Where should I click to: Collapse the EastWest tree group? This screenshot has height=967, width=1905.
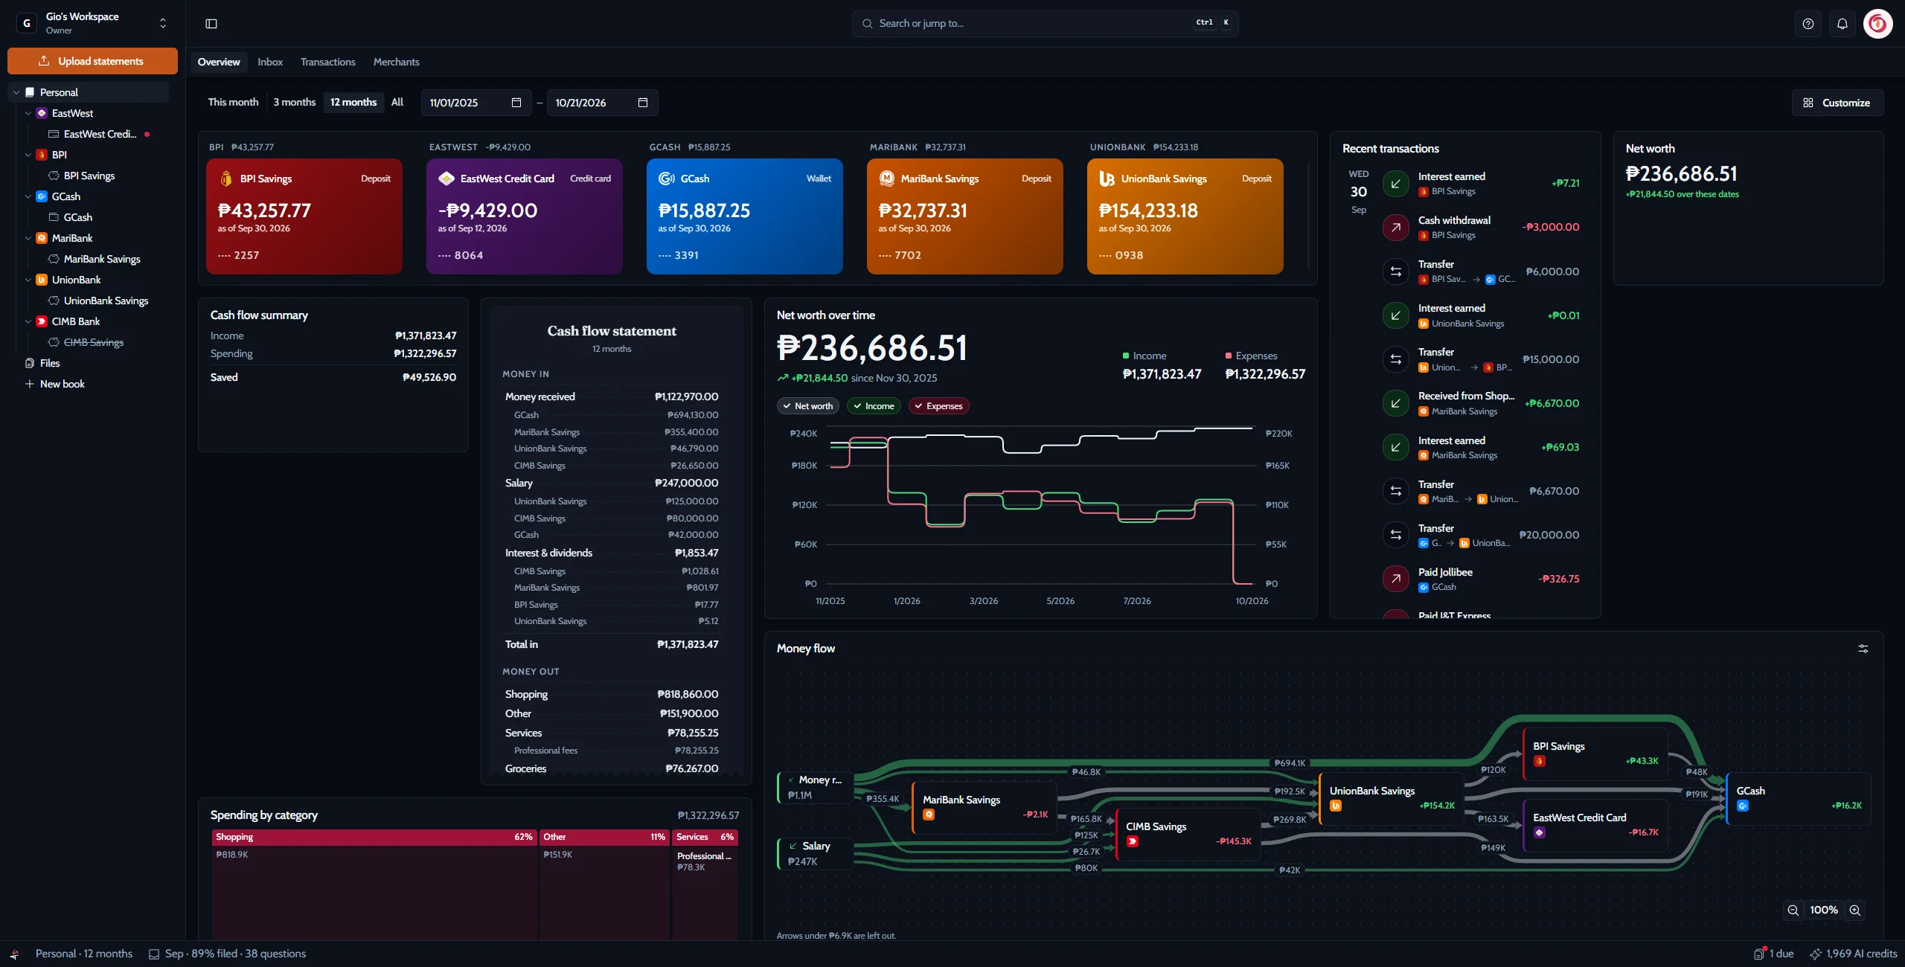click(28, 113)
